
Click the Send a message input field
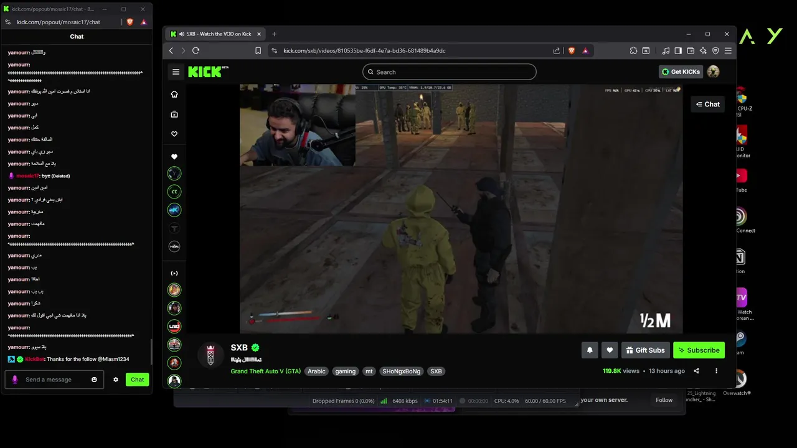click(x=54, y=380)
